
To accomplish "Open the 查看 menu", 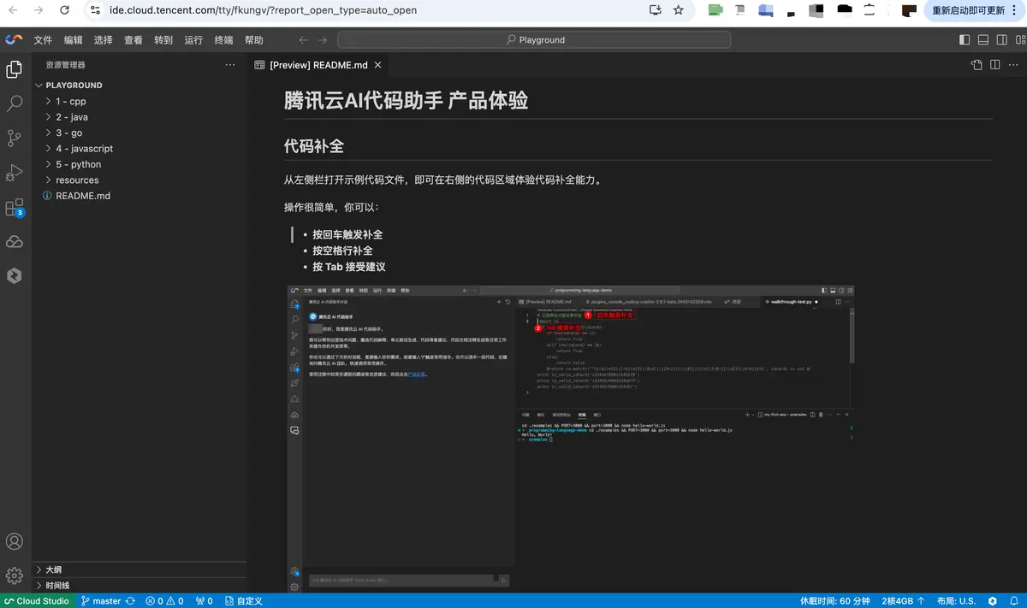I will (134, 40).
